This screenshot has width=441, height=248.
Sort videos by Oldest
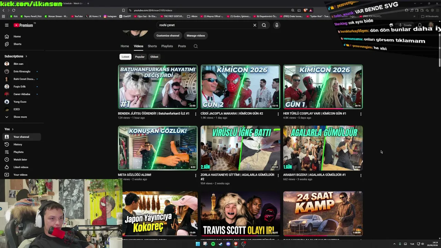[x=154, y=57]
